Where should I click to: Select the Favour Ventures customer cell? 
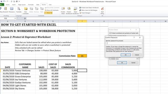click(x=25, y=70)
